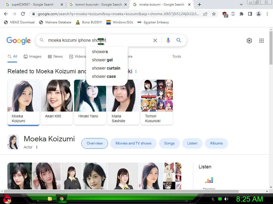This screenshot has height=204, width=273.
Task: Share this page from the address bar
Action: tap(205, 14)
